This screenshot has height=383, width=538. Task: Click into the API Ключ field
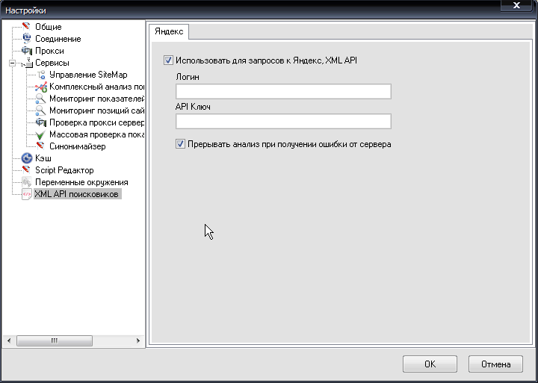coord(283,122)
